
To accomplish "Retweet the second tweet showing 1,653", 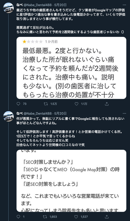I will [x=45, y=217].
